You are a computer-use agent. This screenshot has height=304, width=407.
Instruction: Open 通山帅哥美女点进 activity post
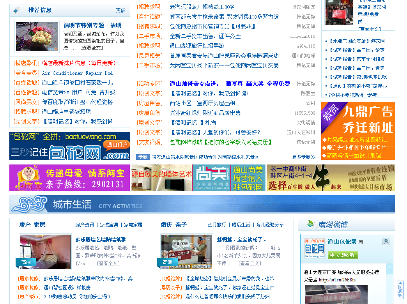[230, 84]
